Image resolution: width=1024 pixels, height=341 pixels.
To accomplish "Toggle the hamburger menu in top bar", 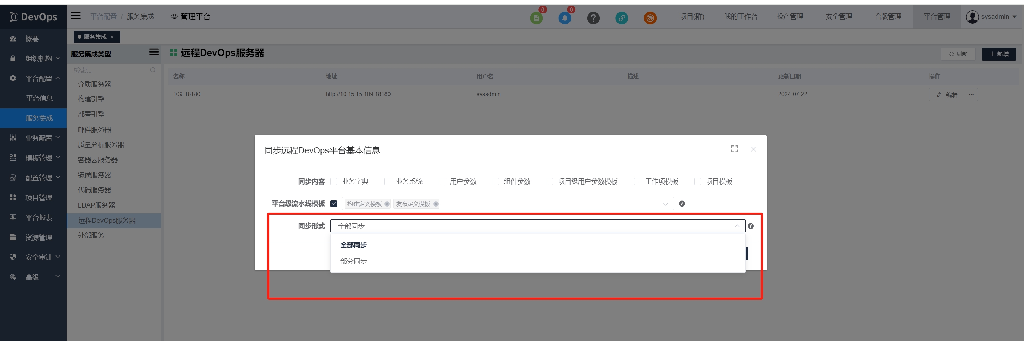I will coord(76,16).
